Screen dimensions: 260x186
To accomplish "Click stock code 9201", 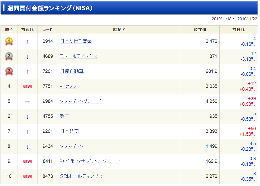I will pos(48,131).
